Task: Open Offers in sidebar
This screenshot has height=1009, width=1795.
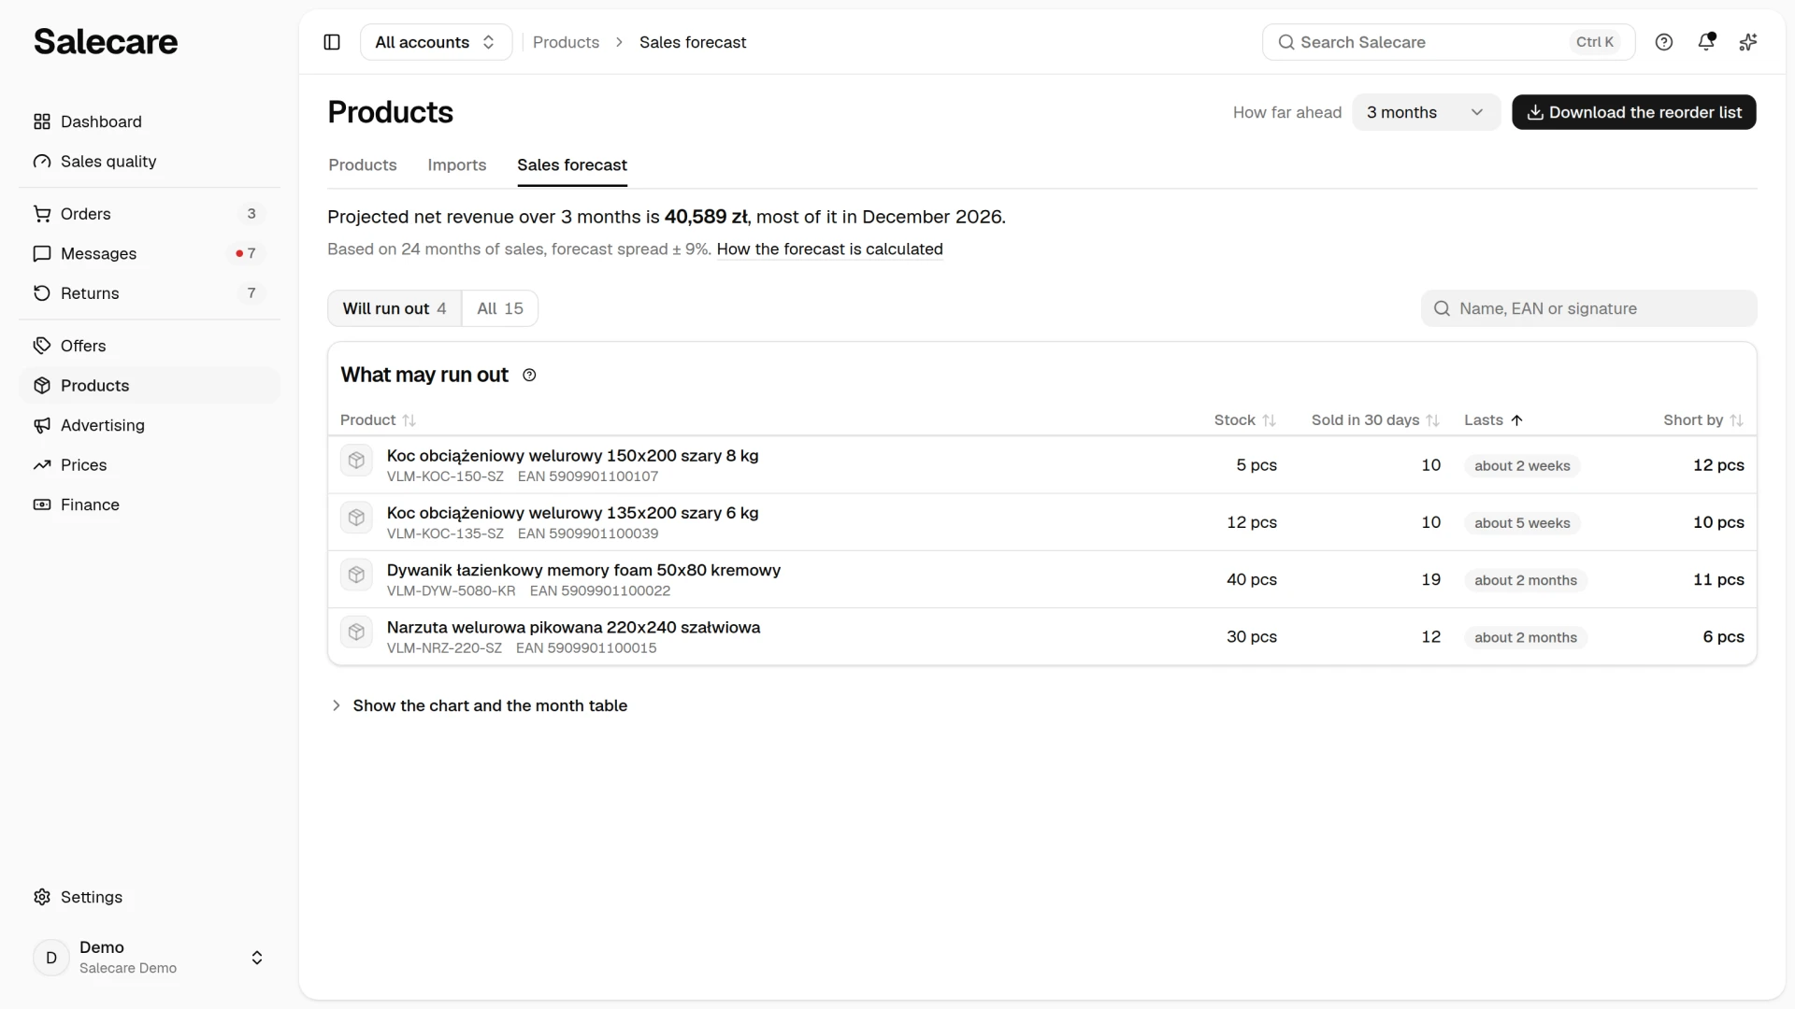Action: (150, 346)
